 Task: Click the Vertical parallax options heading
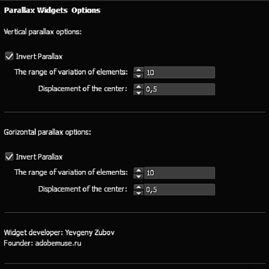pos(43,32)
